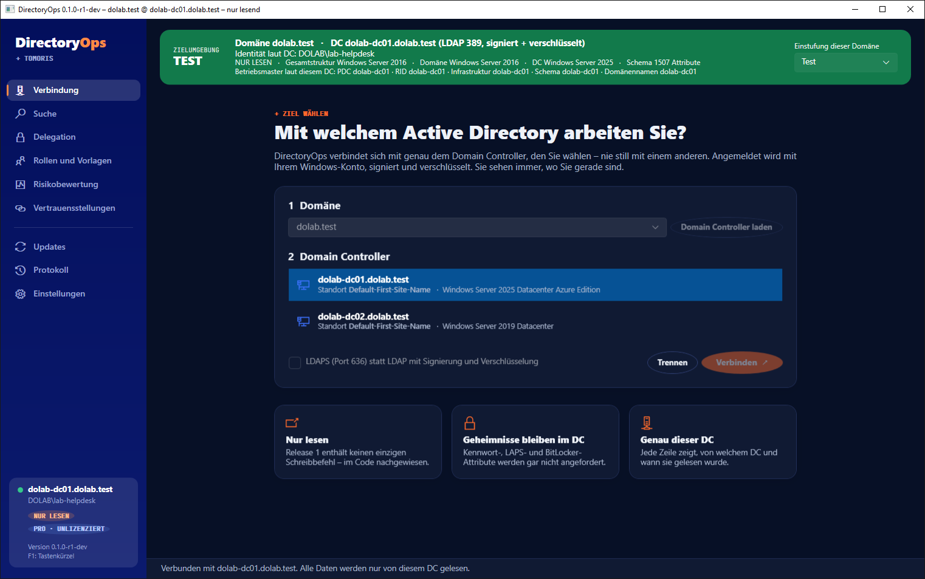Click the Suche magnifier icon
The height and width of the screenshot is (579, 925).
tap(21, 114)
